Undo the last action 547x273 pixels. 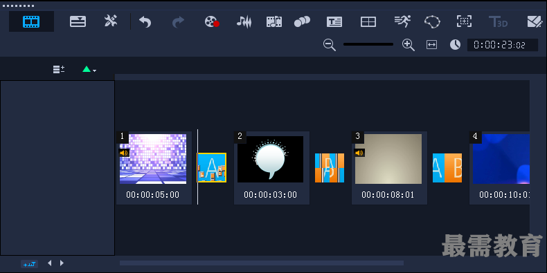tap(145, 22)
